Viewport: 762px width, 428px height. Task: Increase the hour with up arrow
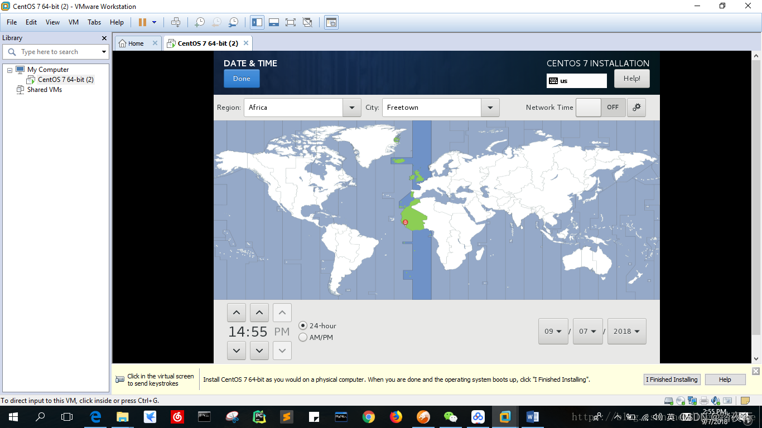tap(237, 313)
